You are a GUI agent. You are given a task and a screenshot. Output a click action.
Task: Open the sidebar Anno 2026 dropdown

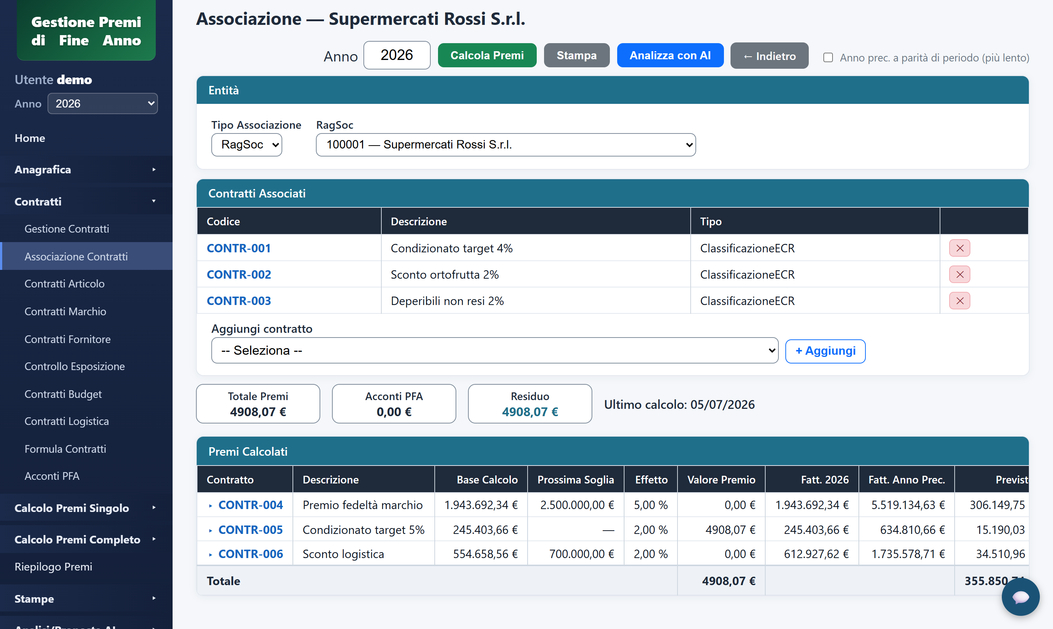[x=102, y=103]
